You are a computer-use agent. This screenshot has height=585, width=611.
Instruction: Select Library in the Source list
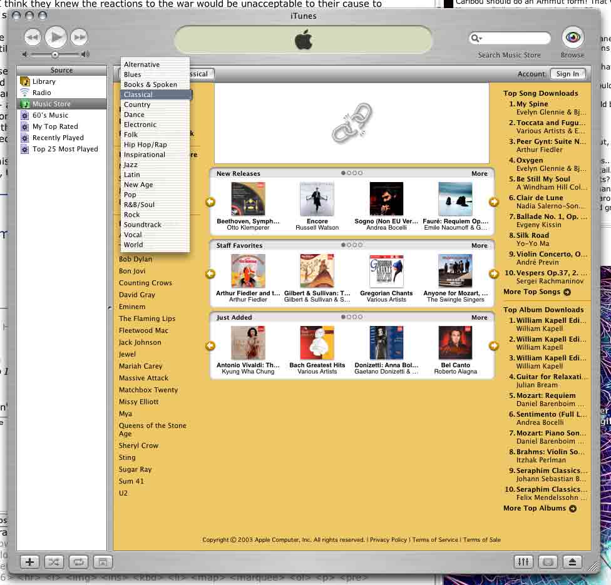[61, 81]
